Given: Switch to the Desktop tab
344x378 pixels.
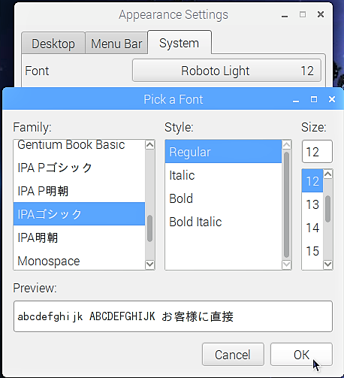Looking at the screenshot, I should (53, 44).
